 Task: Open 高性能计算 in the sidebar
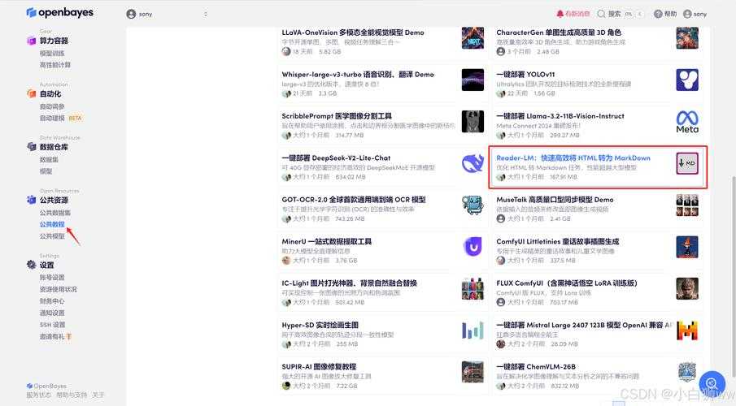(55, 65)
